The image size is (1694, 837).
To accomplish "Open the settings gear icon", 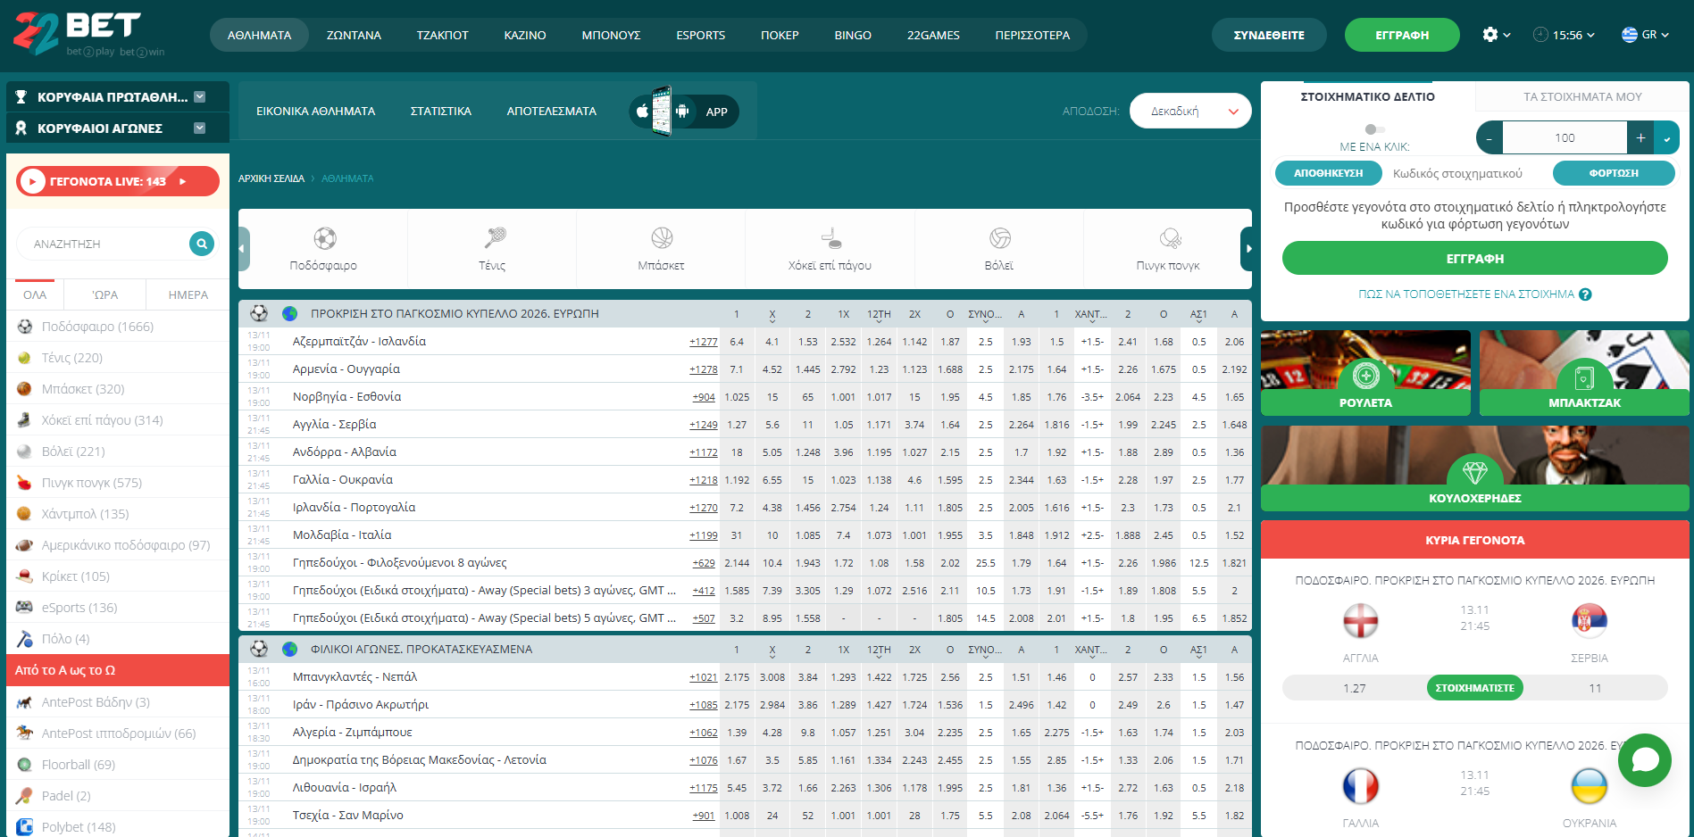I will click(x=1490, y=35).
